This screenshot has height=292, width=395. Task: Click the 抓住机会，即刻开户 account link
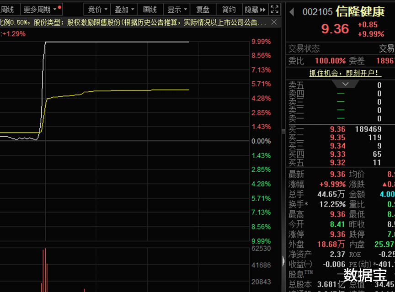coord(345,74)
